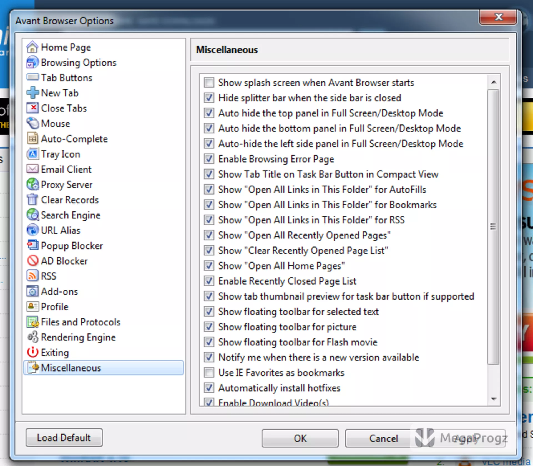Select the Browsing Options icon

[32, 62]
